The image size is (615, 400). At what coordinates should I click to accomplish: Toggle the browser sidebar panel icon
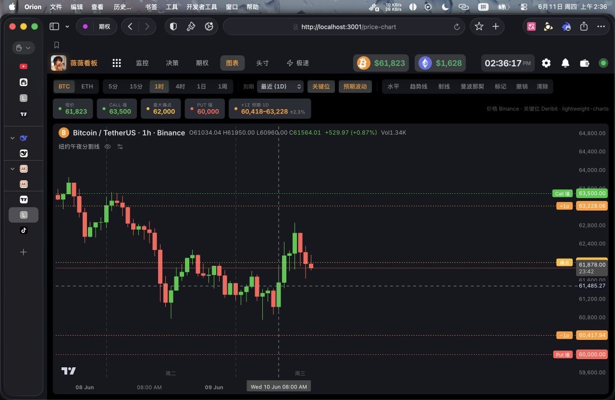coord(54,26)
